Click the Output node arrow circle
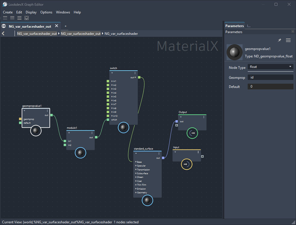The height and width of the screenshot is (225, 296). 192,133
